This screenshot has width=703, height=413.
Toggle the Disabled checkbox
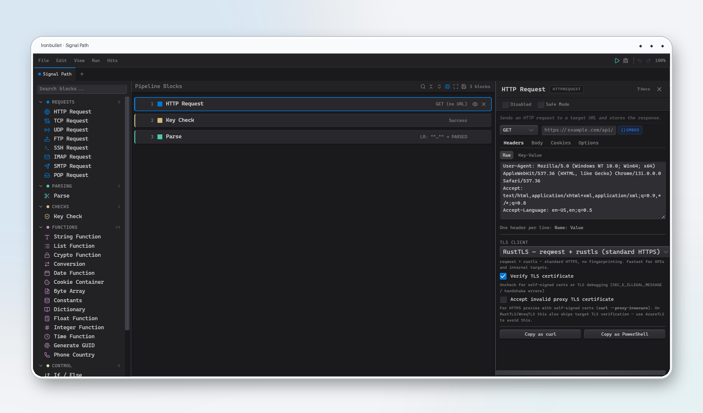(505, 105)
